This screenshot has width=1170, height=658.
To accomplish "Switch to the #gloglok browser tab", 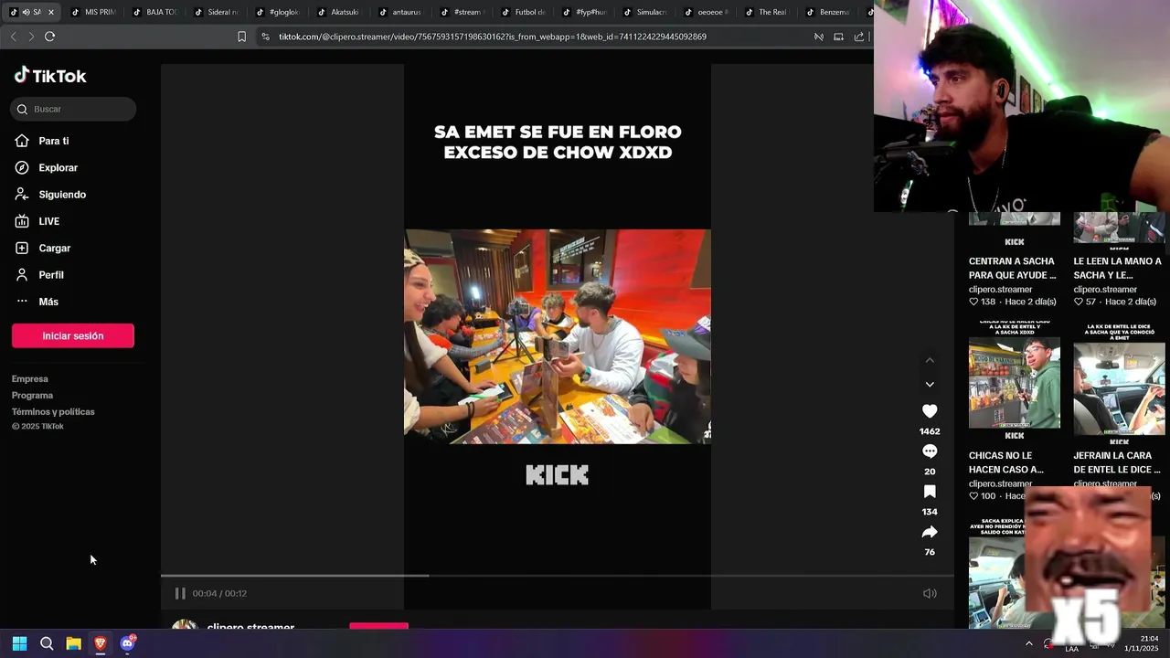I will 279,12.
